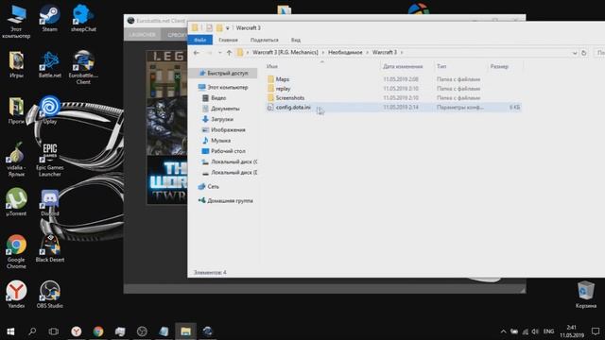605x340 pixels.
Task: Open taskbar search magnifier
Action: pos(32,331)
